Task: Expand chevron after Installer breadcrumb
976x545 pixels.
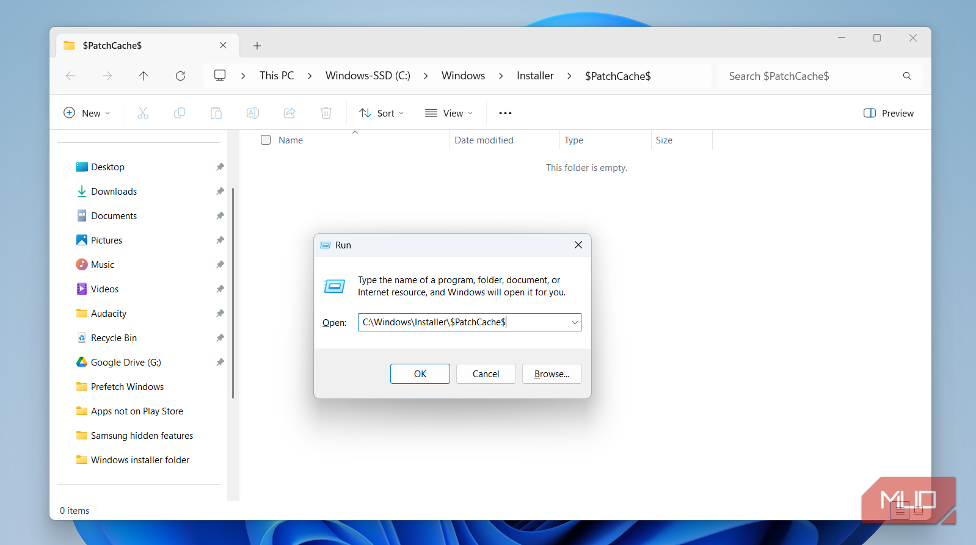Action: coord(569,76)
